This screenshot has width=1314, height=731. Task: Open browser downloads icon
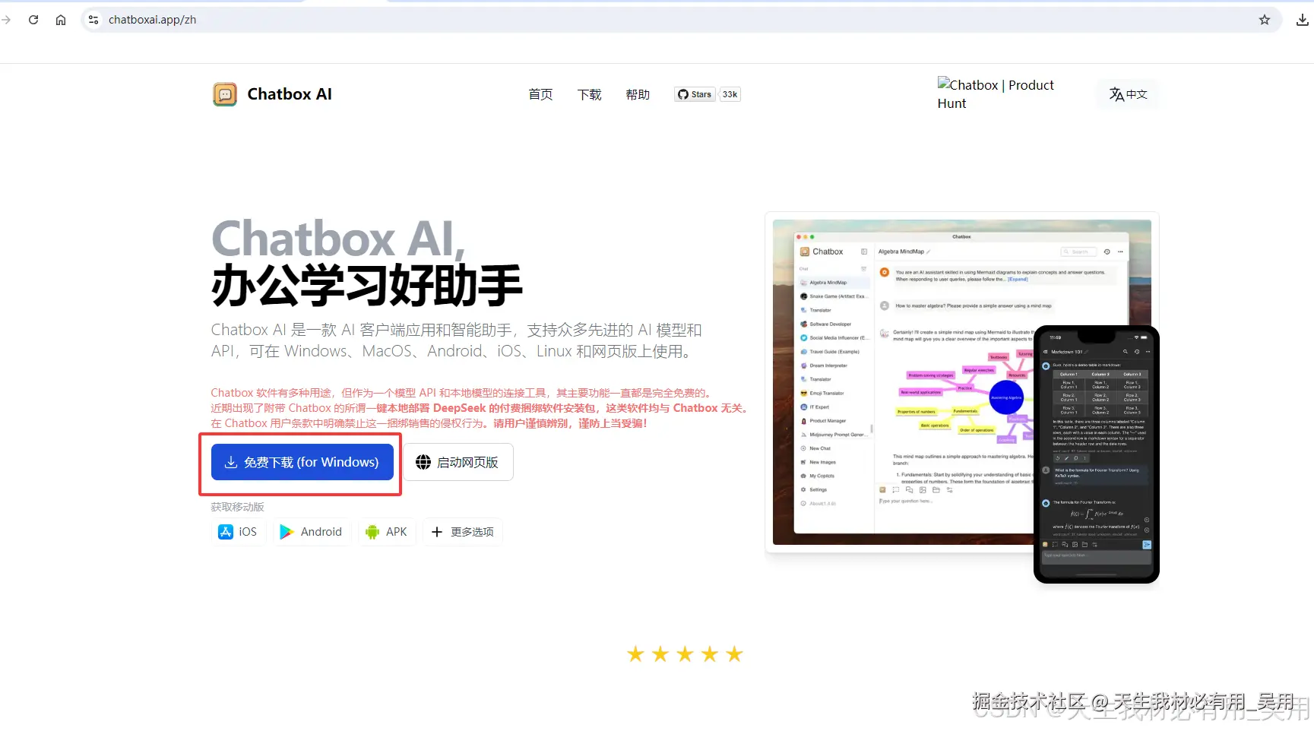pos(1303,19)
